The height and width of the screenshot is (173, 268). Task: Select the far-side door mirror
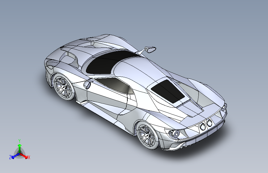point(150,50)
